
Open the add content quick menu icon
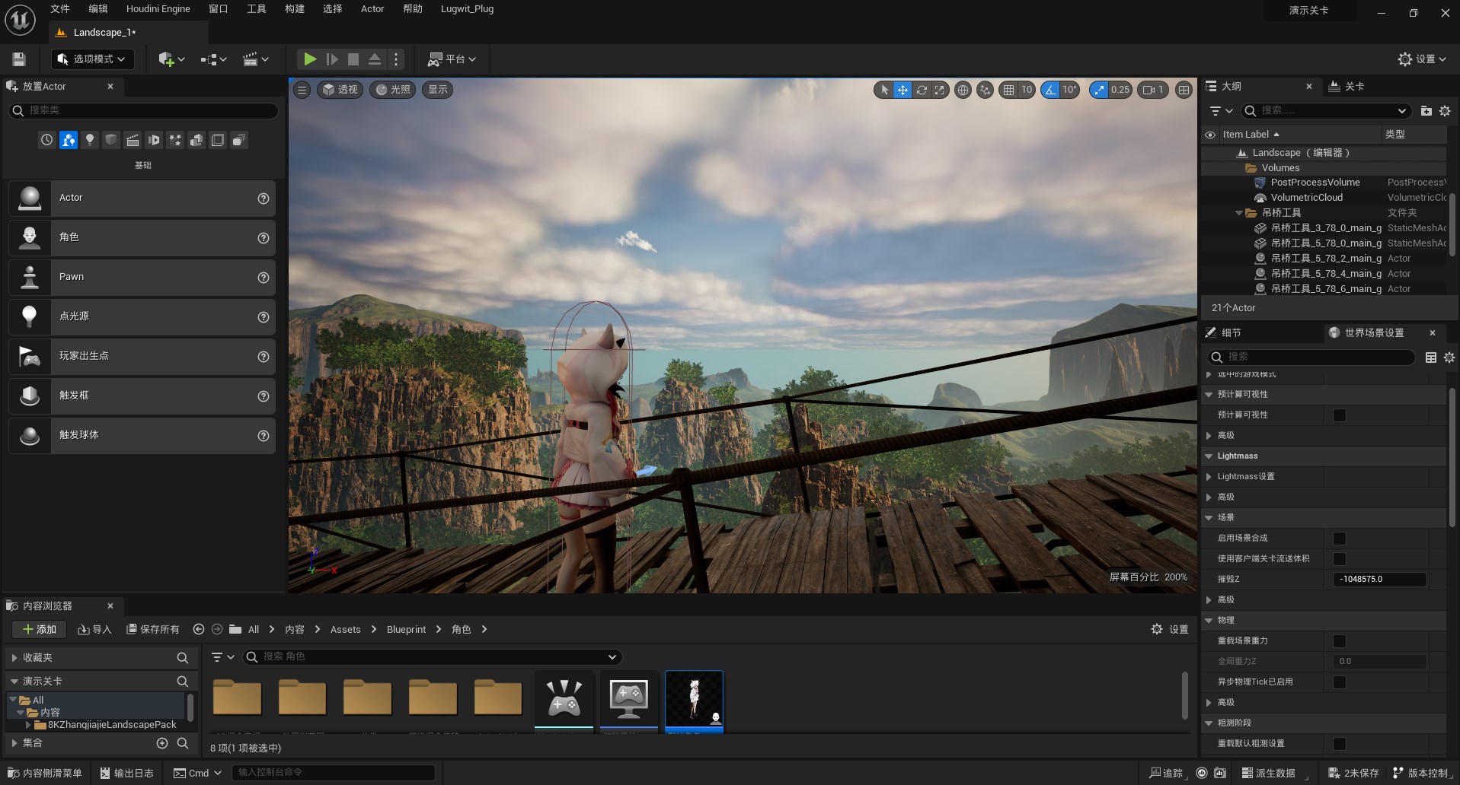click(171, 59)
